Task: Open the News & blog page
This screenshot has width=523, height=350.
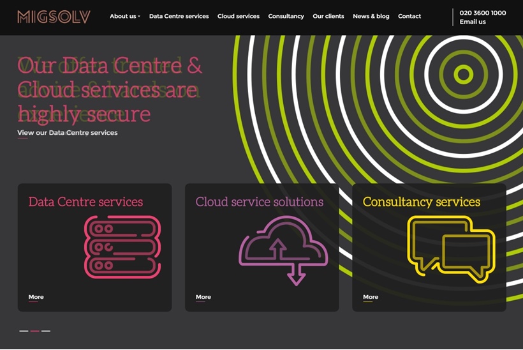Action: point(371,16)
